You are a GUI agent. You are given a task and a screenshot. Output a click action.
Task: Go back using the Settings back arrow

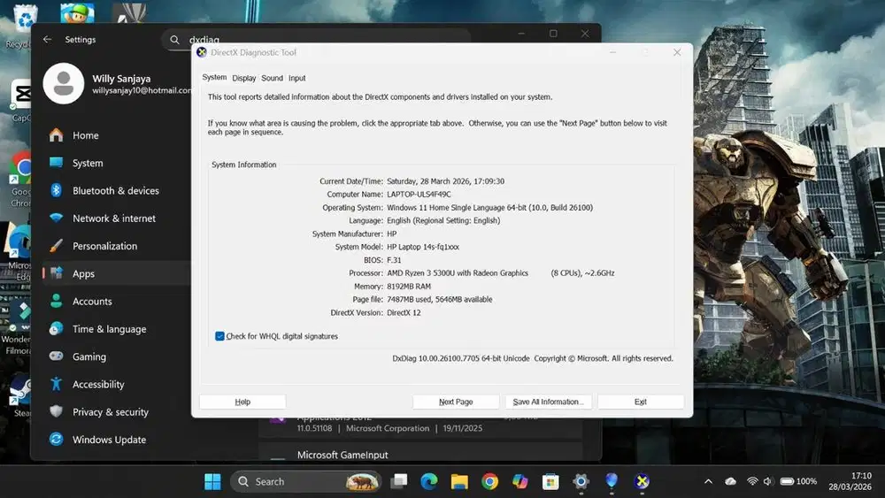48,40
